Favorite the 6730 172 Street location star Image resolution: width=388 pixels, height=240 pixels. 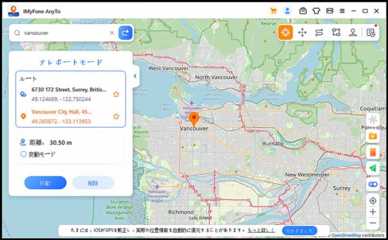[116, 94]
